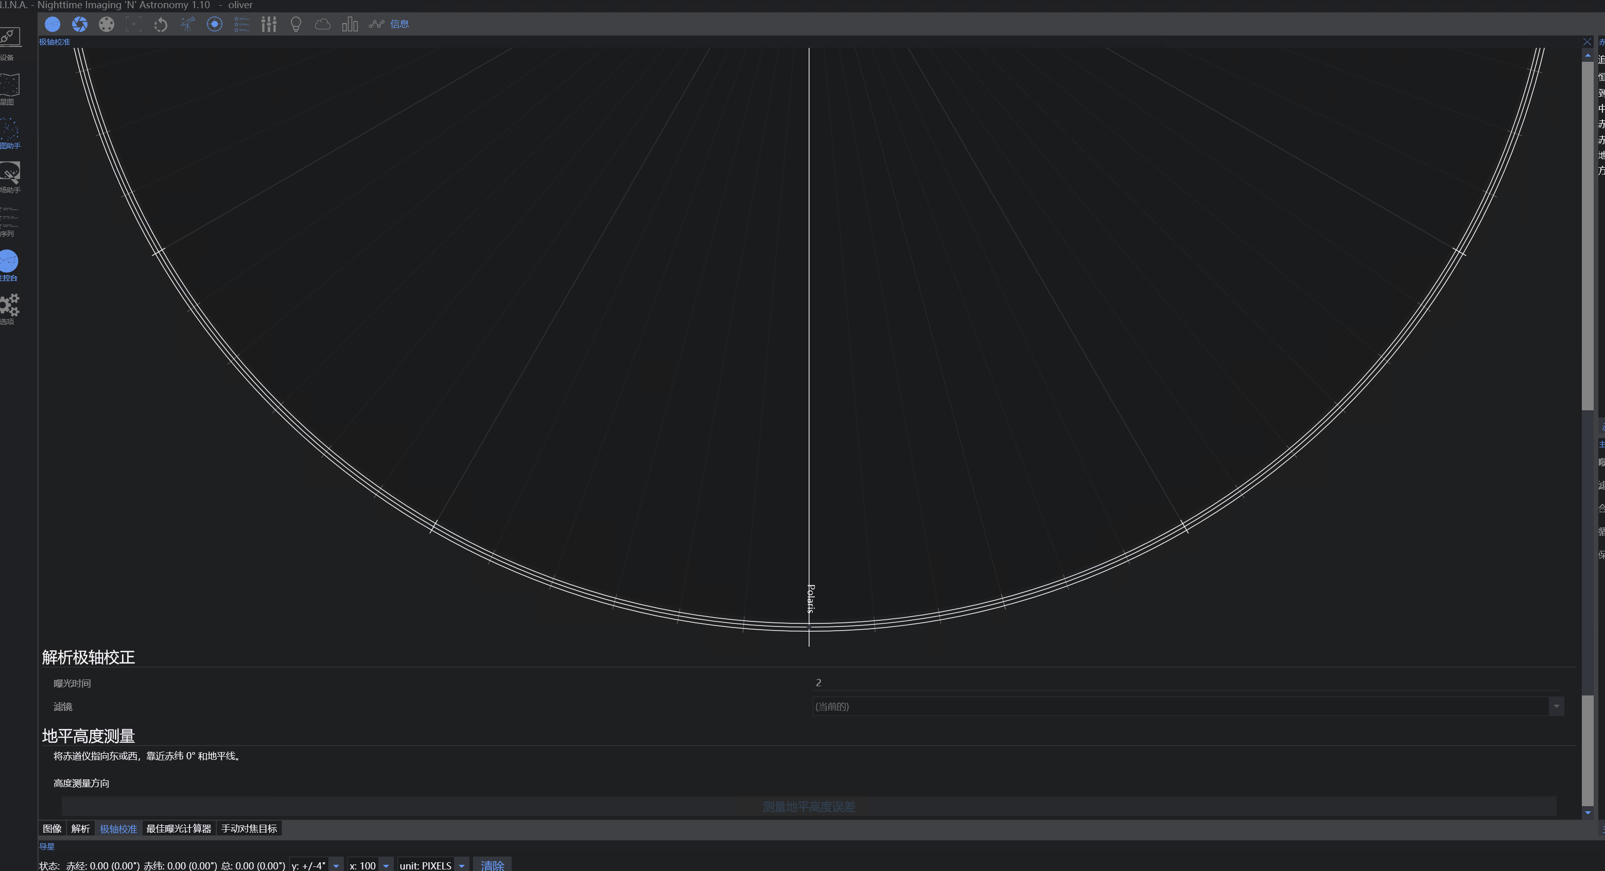Switch to the 极轴校准 tab
Image resolution: width=1605 pixels, height=871 pixels.
click(x=118, y=829)
